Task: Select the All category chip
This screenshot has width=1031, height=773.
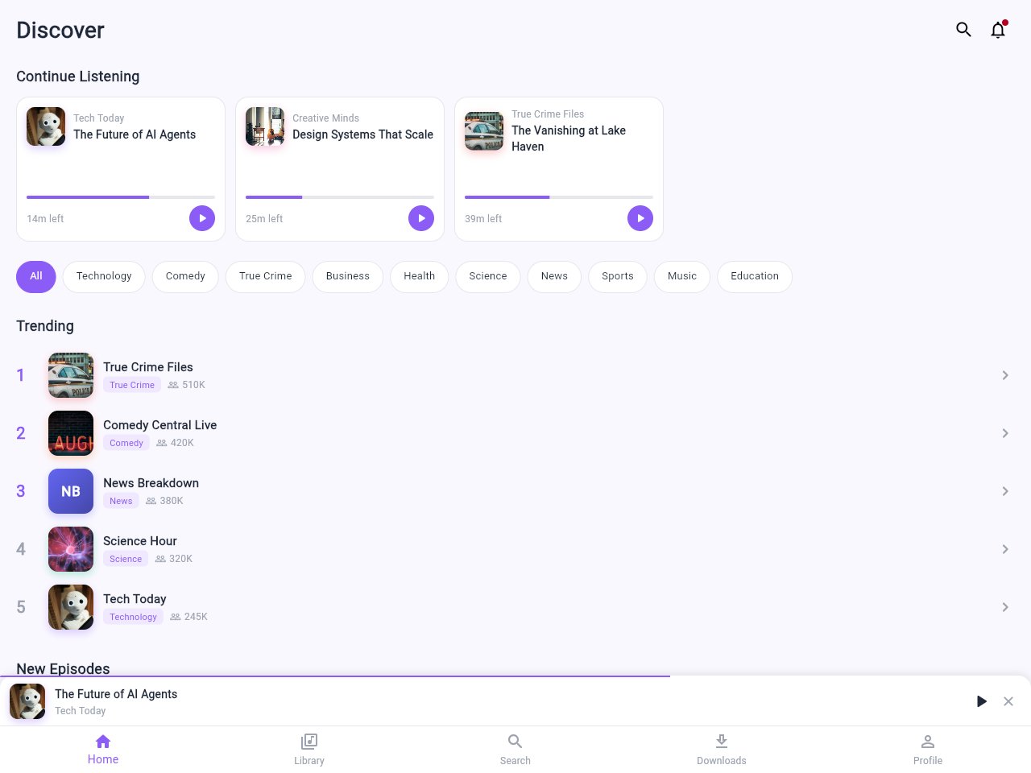Action: click(x=36, y=276)
